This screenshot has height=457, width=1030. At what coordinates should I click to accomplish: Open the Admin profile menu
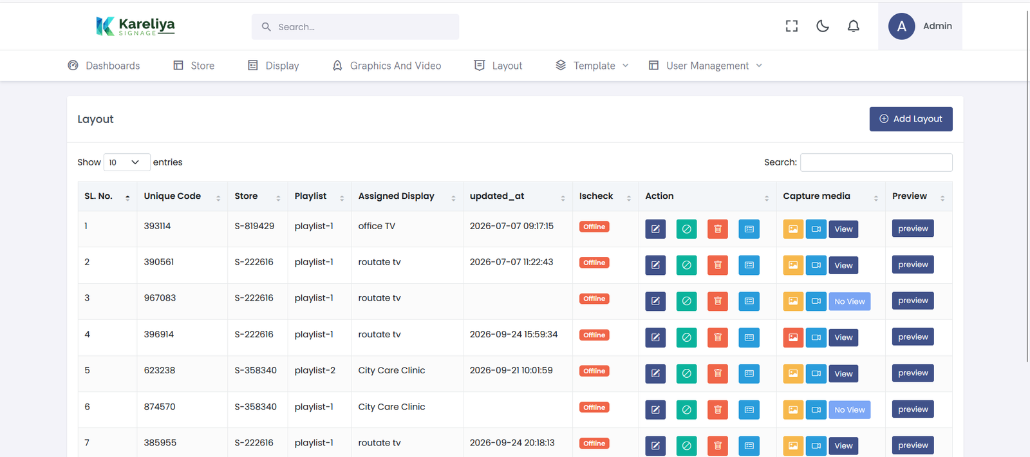[x=920, y=26]
